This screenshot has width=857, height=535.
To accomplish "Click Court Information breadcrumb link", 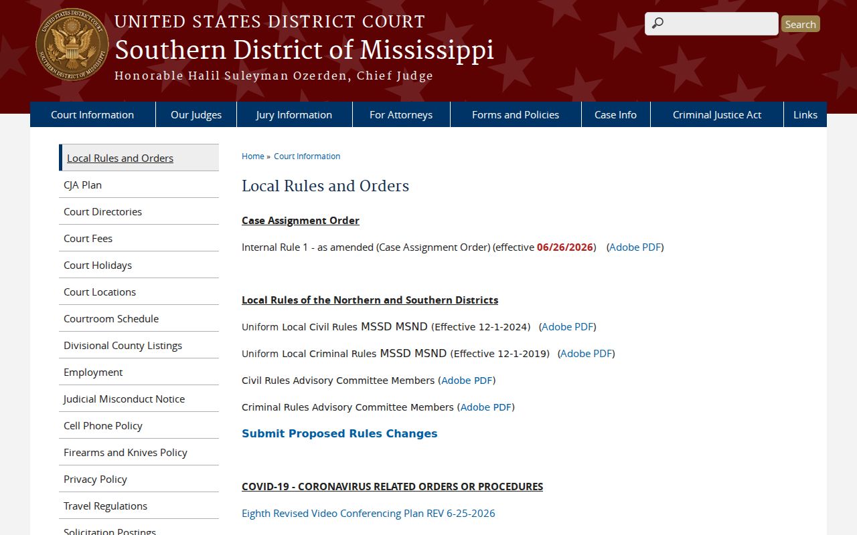I will coord(307,156).
